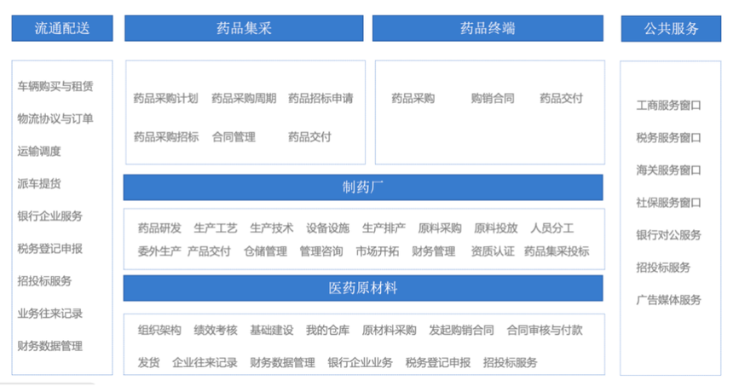Open 药品采购 under 药品终端
Viewport: 733px width, 386px height.
point(413,99)
